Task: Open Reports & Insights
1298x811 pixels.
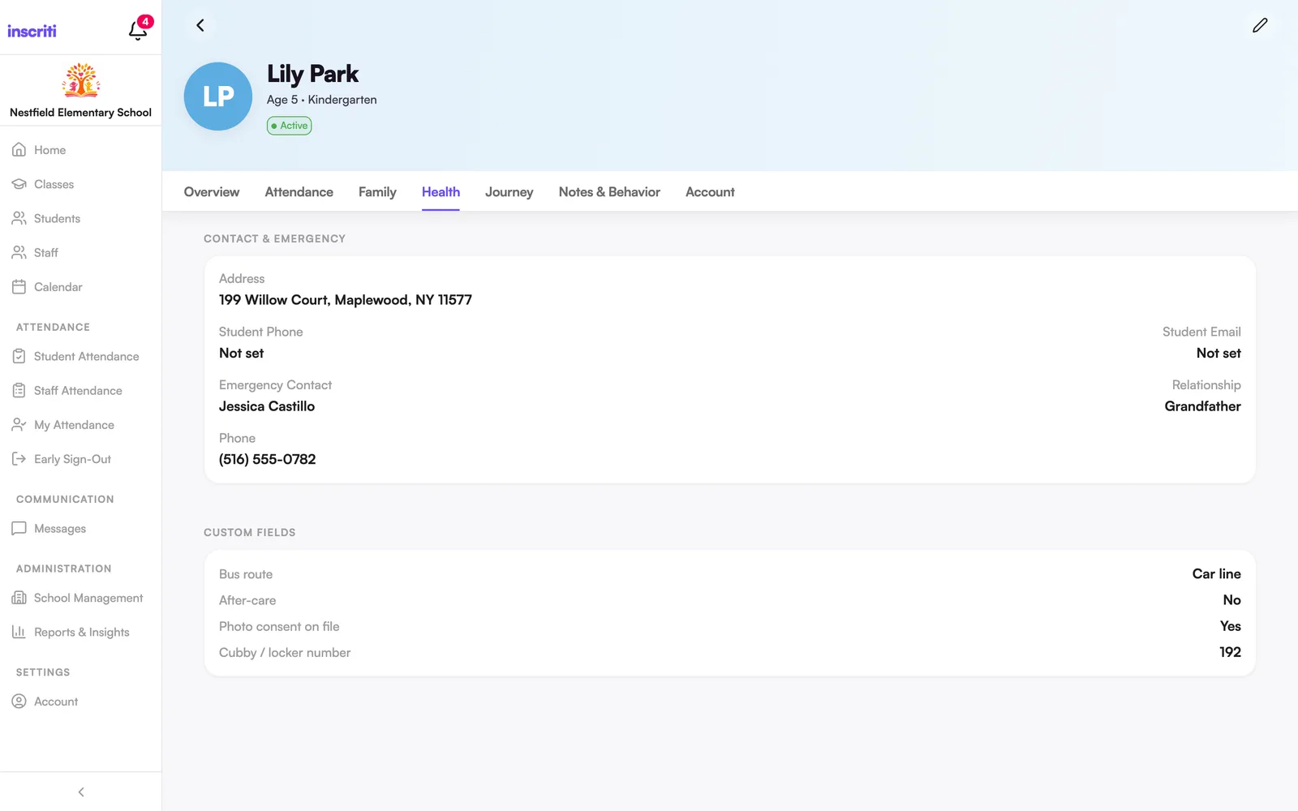Action: coord(80,633)
